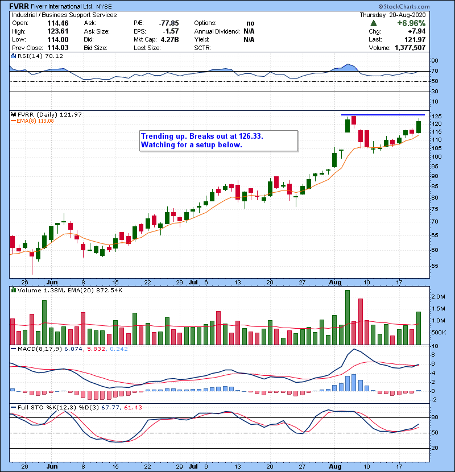Click the Jul label on the bottom date axis
Screen dimensions: 455x472
[193, 466]
